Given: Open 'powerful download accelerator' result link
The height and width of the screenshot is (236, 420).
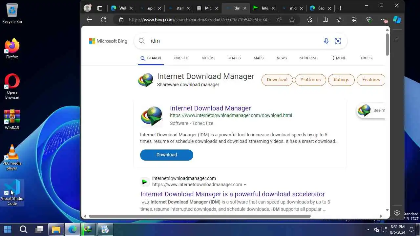Looking at the screenshot, I should click(233, 194).
